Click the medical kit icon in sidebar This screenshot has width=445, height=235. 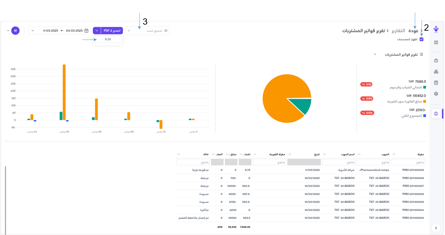click(x=436, y=61)
